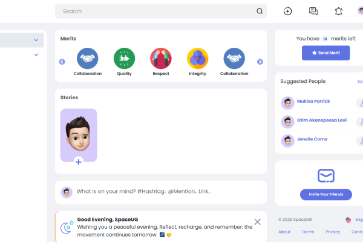Expand the highlighted sidebar dropdown chevron

point(36,41)
